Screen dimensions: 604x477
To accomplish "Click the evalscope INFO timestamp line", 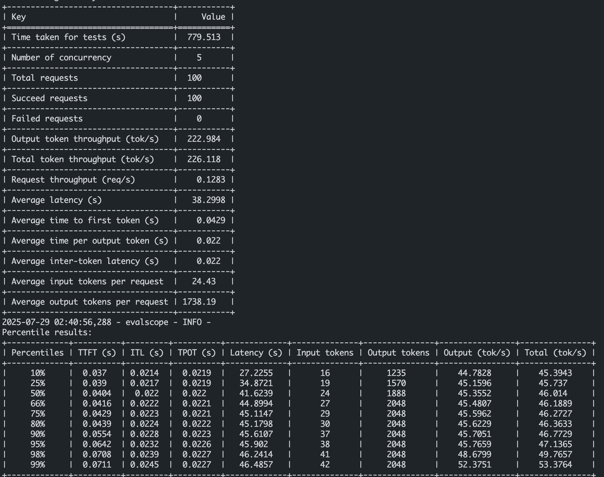I will (106, 322).
